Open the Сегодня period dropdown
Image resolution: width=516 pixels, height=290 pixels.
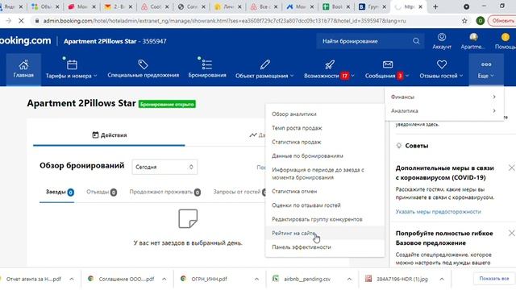click(x=164, y=167)
